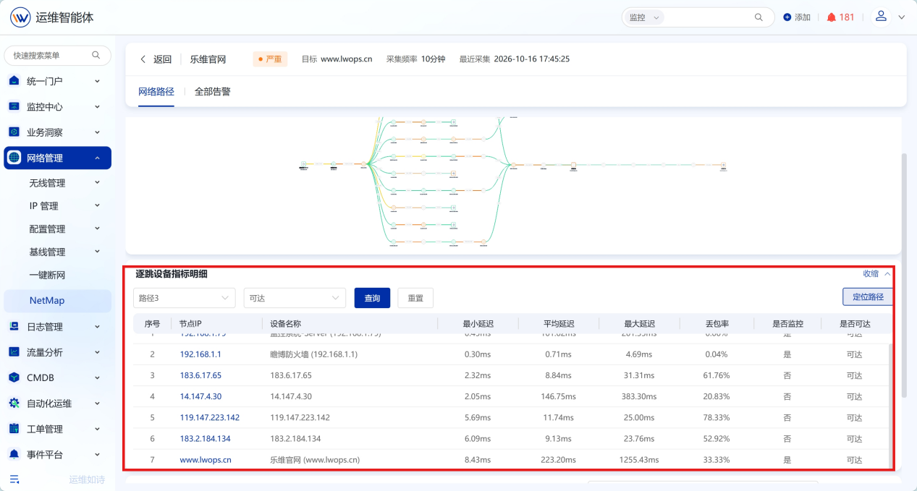Expand the 配置管理 submenu
917x491 pixels.
coord(97,229)
